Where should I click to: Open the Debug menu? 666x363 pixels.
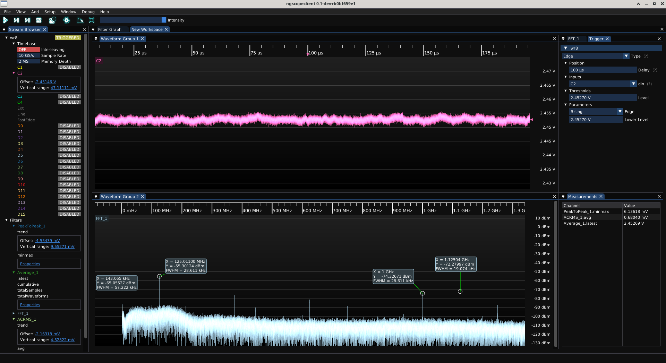pos(88,12)
